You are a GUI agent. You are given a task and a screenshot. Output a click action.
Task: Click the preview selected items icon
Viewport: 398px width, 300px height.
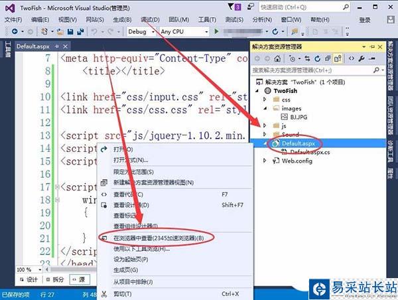372,58
